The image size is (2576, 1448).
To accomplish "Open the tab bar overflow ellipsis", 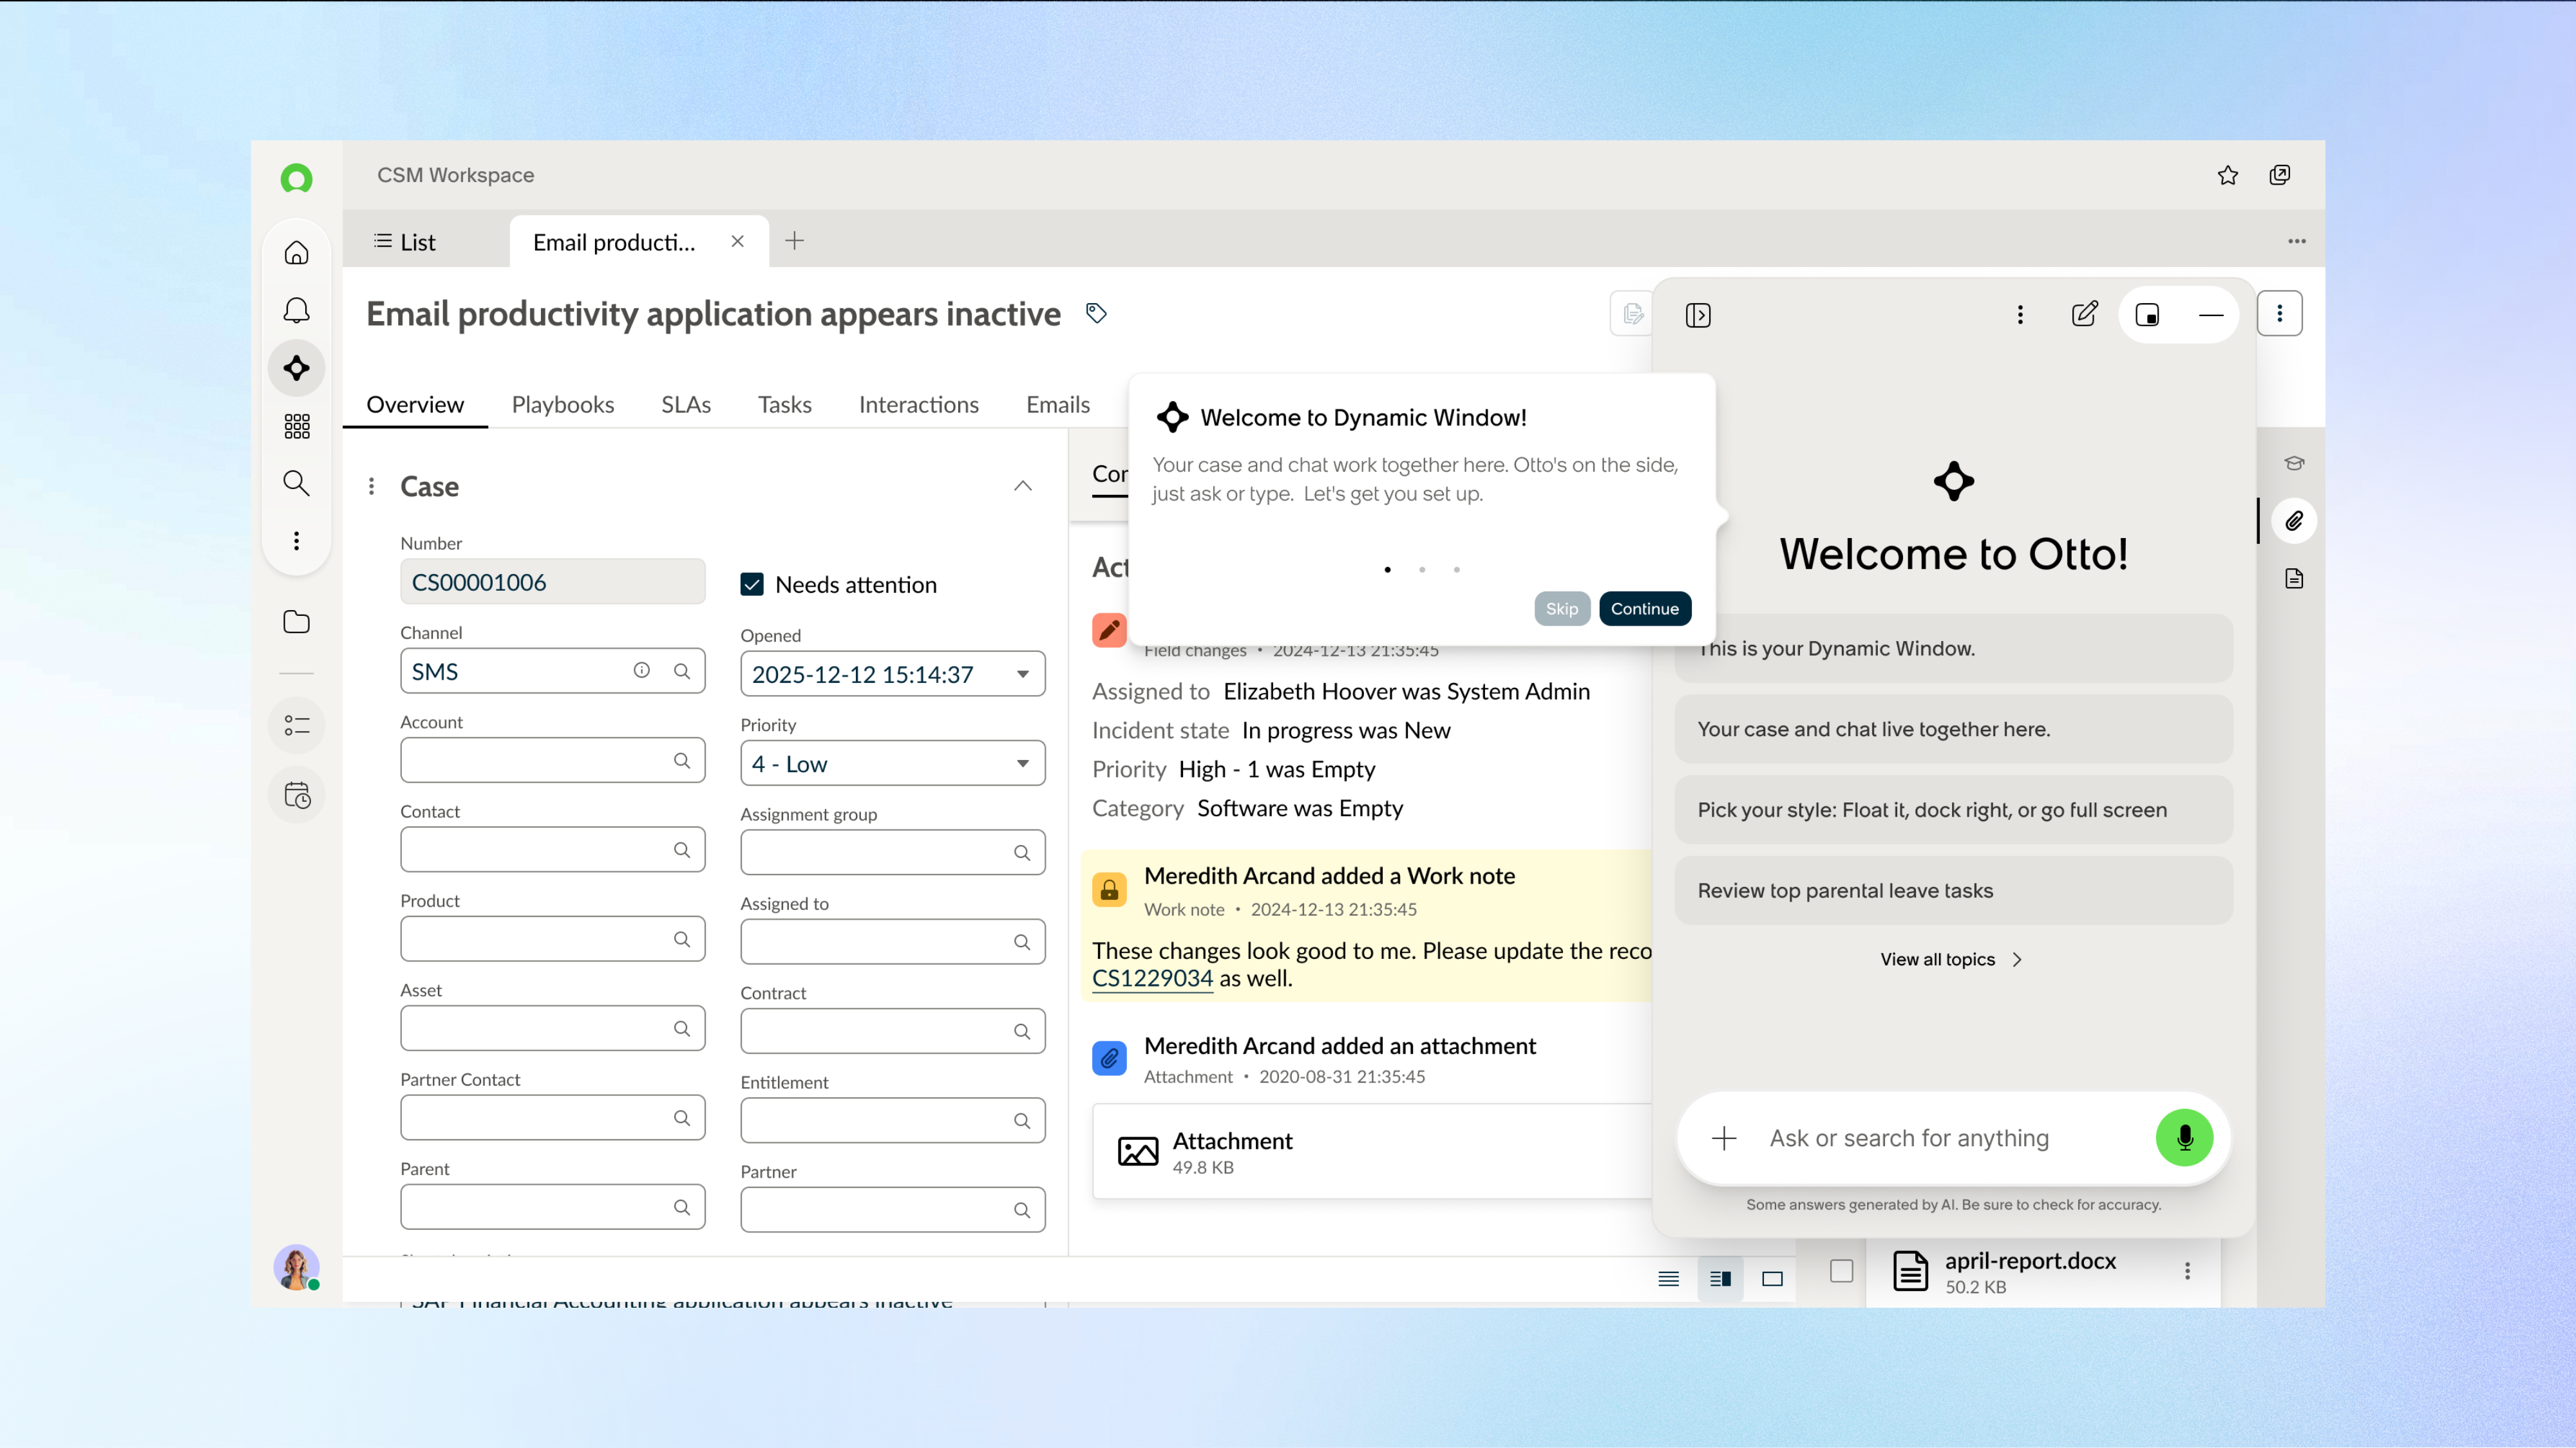I will click(2297, 241).
